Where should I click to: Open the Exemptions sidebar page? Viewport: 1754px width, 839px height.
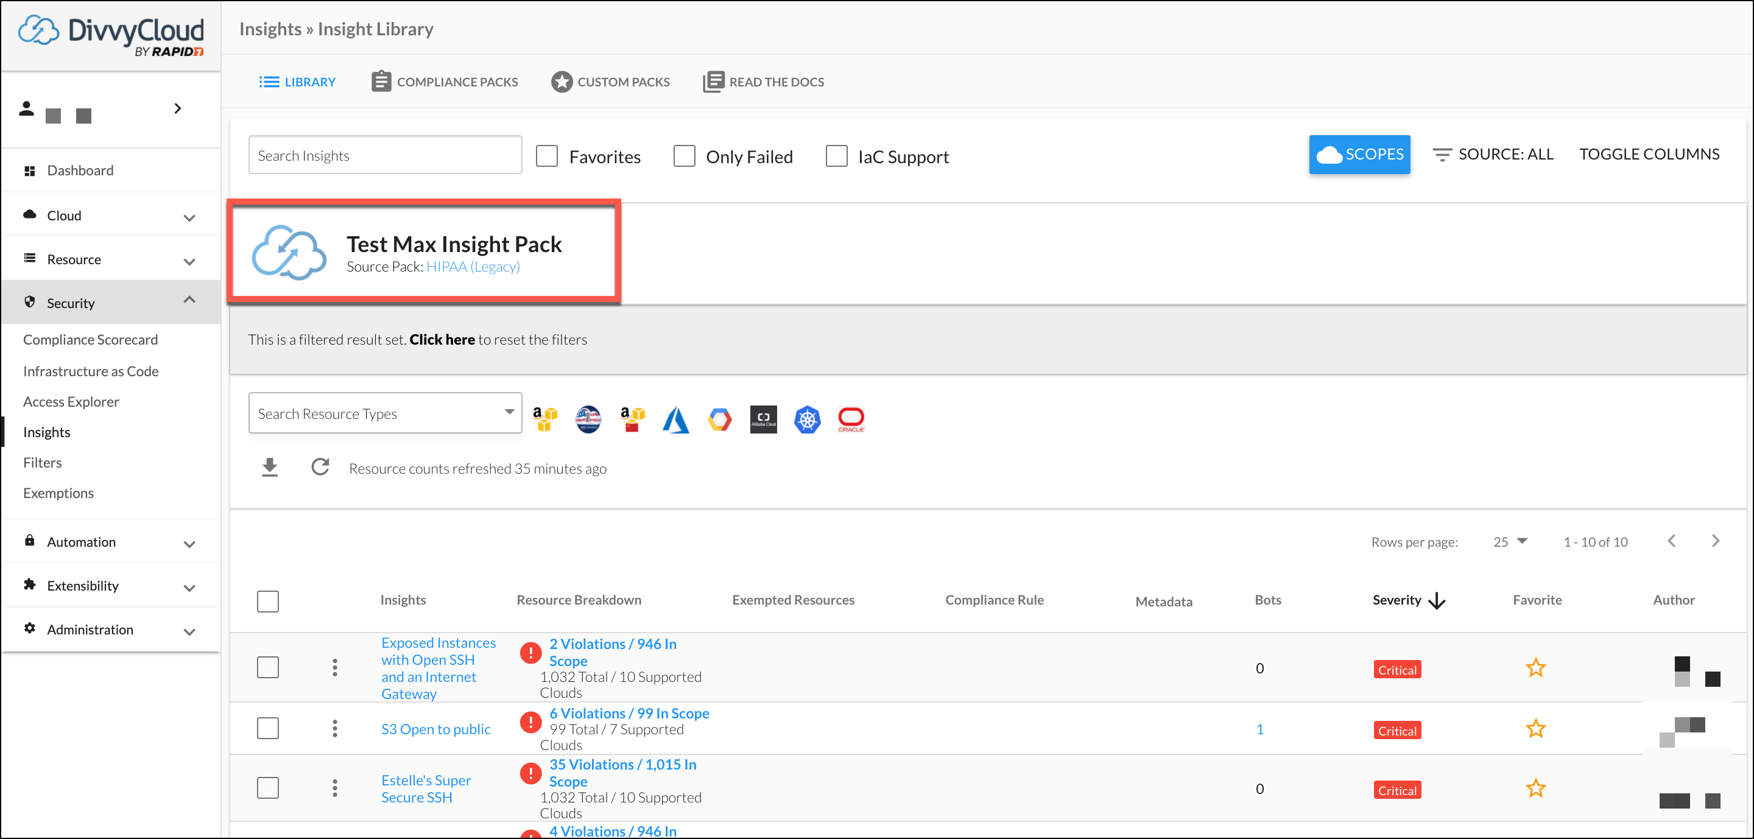(58, 493)
